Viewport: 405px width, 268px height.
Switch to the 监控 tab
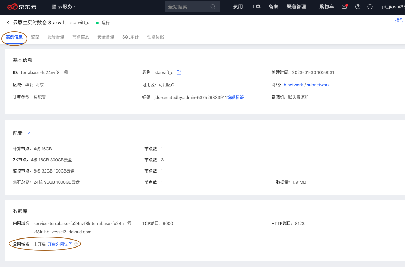point(35,37)
